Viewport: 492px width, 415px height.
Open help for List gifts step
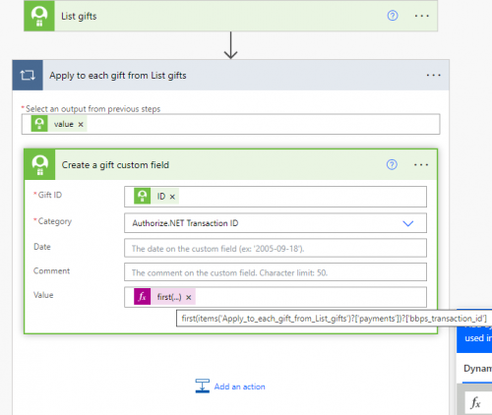tap(393, 16)
